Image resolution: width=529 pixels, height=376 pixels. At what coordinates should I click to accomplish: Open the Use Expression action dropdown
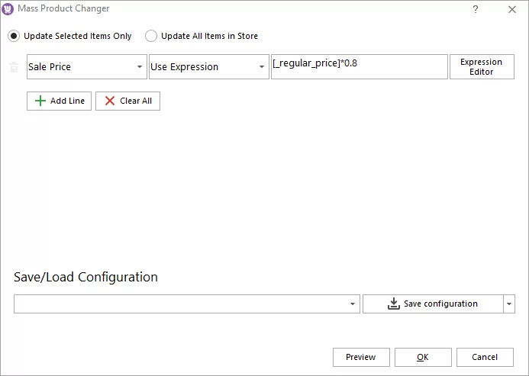[x=262, y=67]
